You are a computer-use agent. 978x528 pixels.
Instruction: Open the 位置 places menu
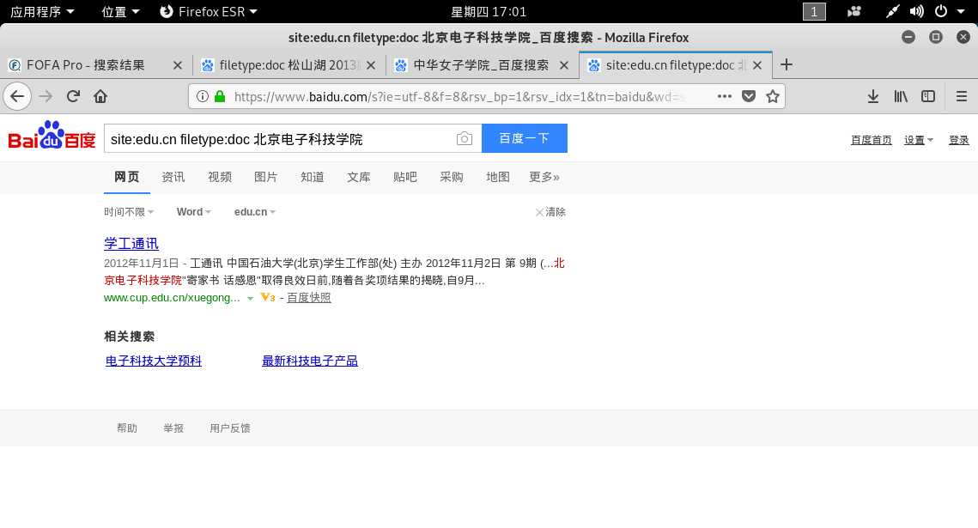120,11
